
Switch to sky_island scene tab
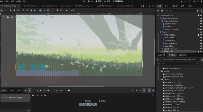66,6
